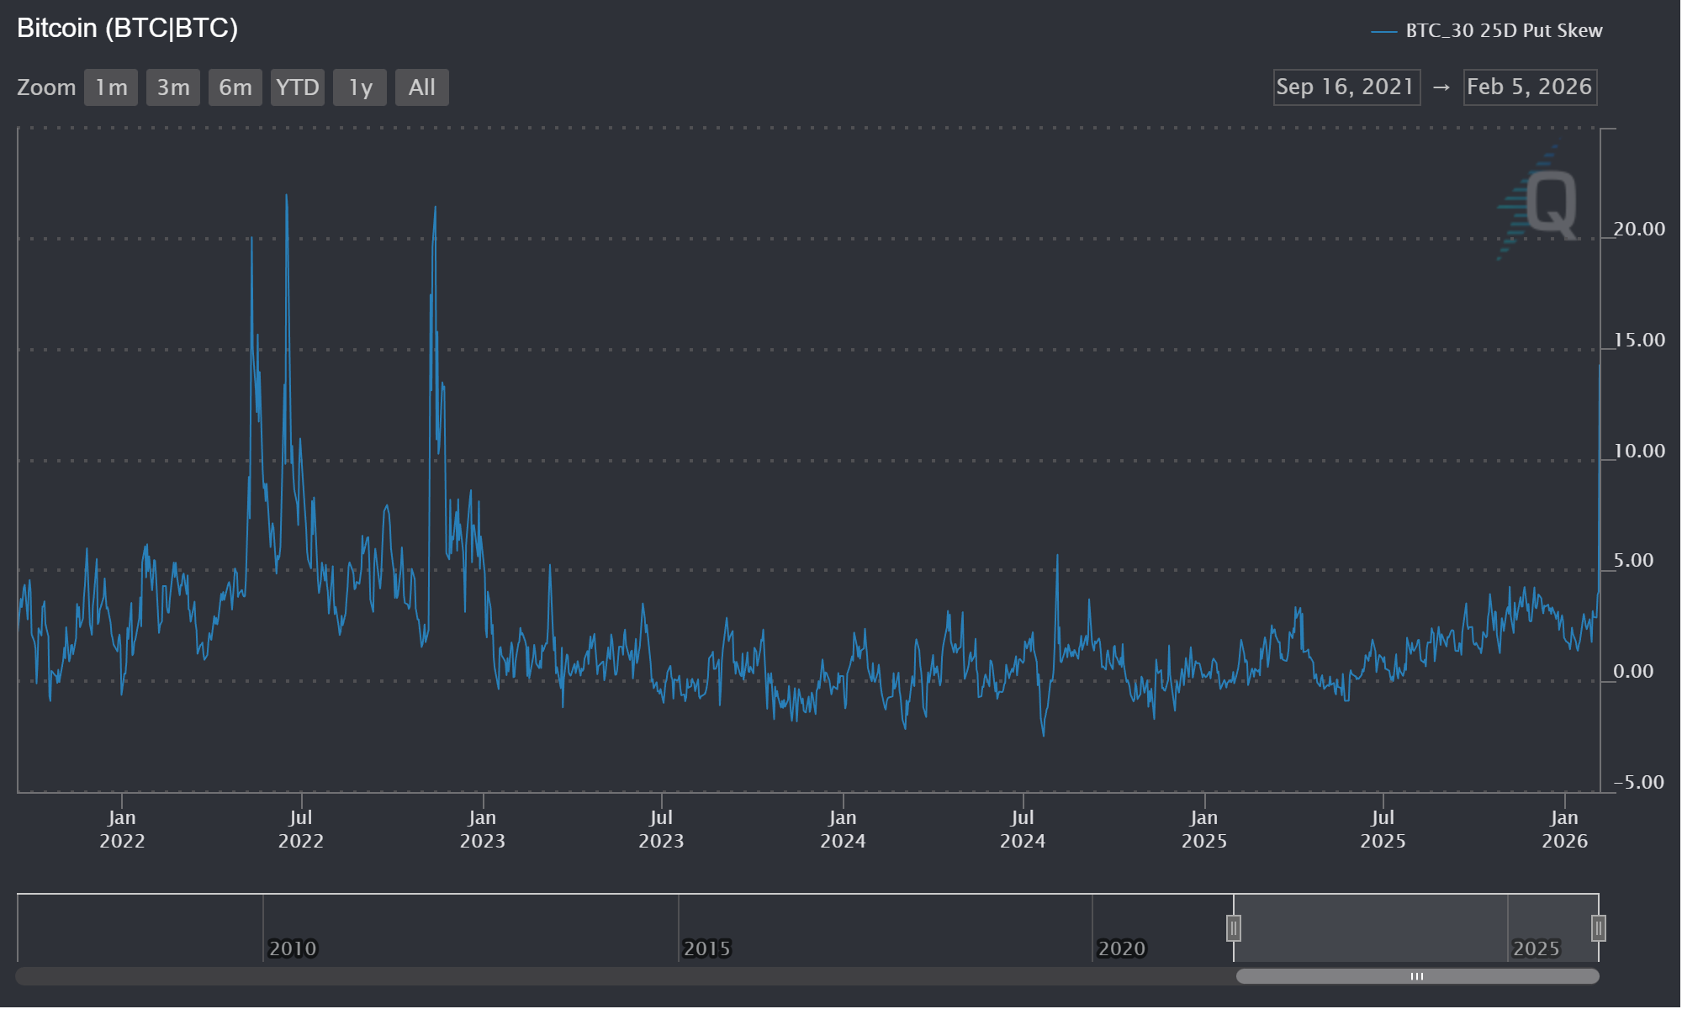
Task: Choose the 1y zoom range
Action: [360, 87]
